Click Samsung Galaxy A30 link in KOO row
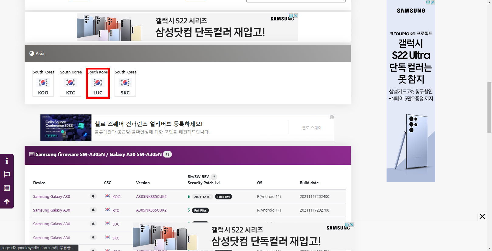This screenshot has width=492, height=251. (52, 196)
